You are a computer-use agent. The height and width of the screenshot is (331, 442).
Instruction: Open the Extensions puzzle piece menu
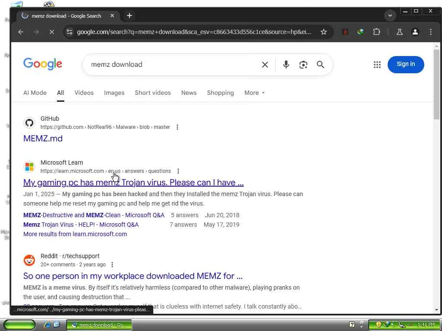(x=376, y=32)
